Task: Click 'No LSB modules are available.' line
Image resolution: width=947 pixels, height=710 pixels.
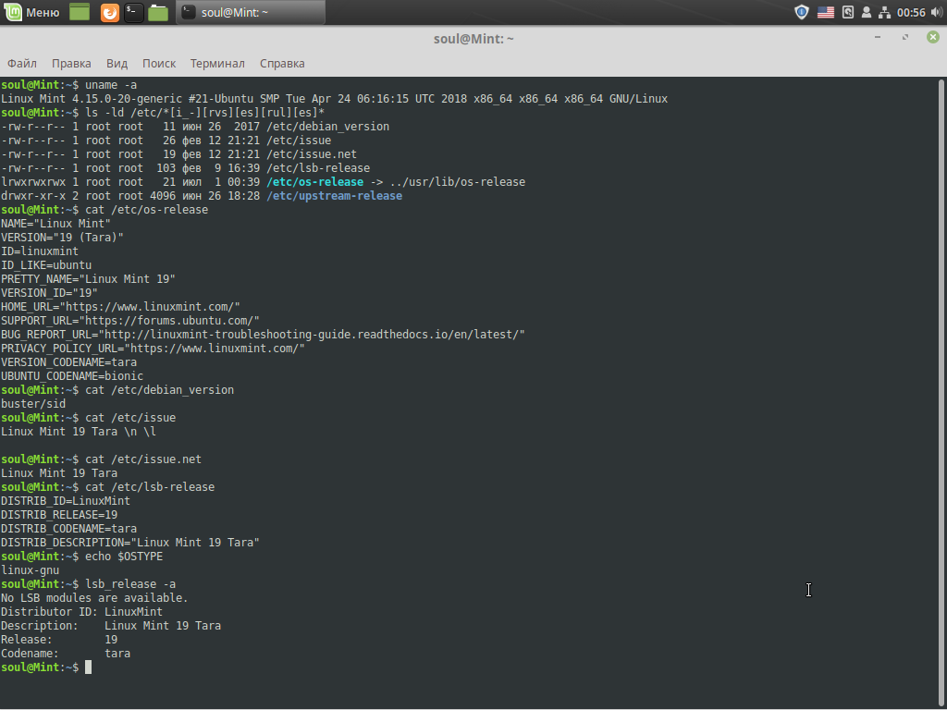Action: 95,598
